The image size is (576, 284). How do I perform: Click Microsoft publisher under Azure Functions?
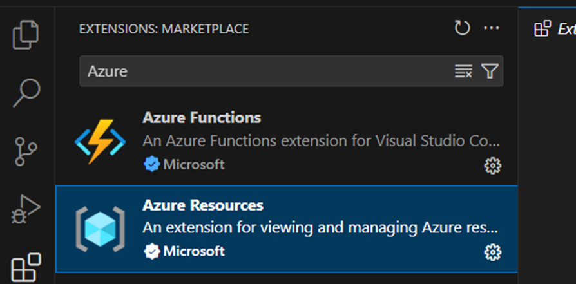193,164
